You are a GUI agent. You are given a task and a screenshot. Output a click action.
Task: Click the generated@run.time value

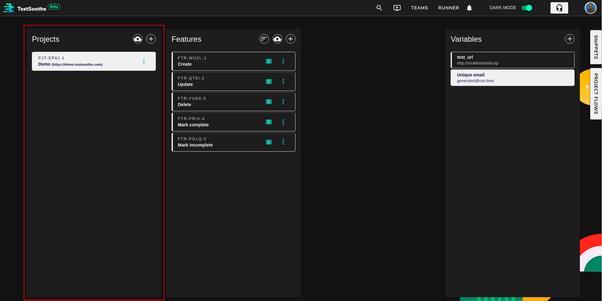coord(475,81)
